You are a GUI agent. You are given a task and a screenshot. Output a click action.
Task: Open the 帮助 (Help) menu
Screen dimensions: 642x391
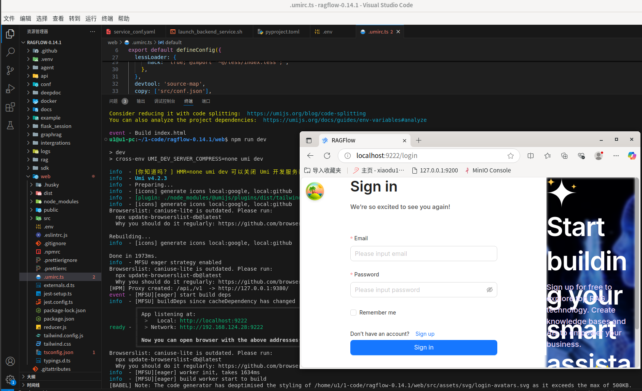coord(124,18)
